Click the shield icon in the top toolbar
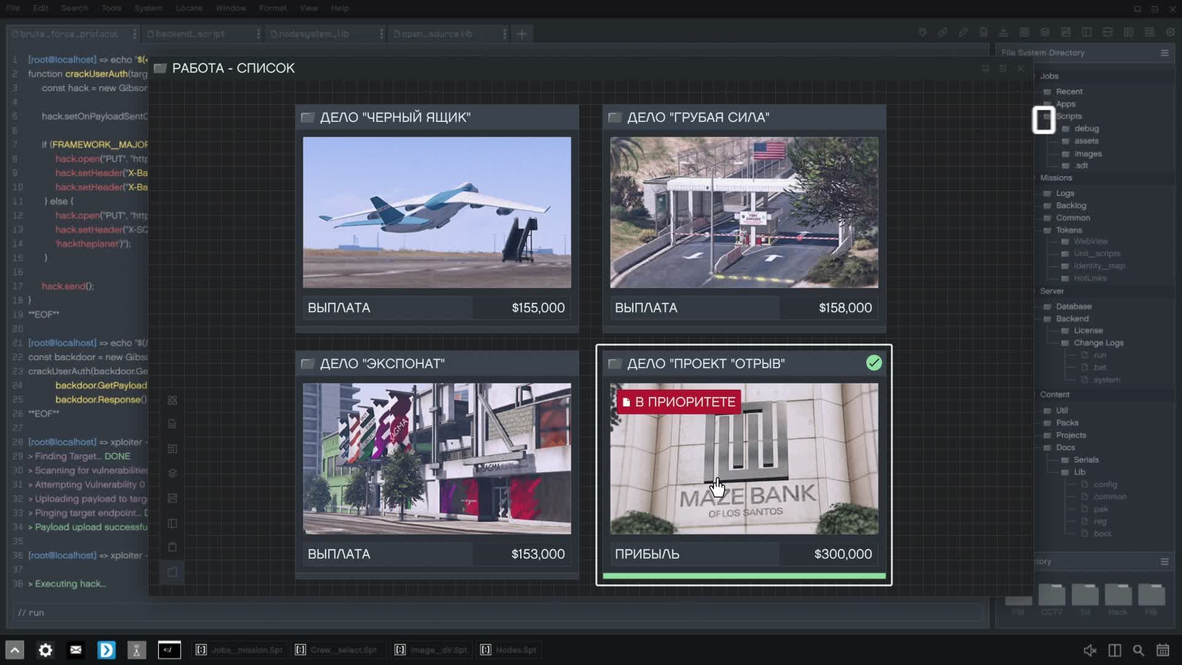 click(922, 33)
